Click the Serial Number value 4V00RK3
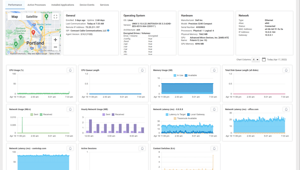Image resolution: width=300 pixels, height=170 pixels. (200, 27)
